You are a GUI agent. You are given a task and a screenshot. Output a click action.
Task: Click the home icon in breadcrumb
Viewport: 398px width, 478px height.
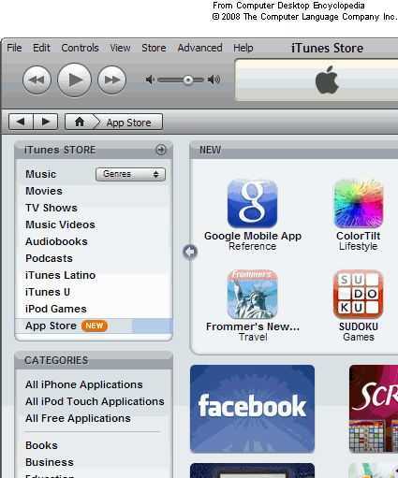pos(80,122)
